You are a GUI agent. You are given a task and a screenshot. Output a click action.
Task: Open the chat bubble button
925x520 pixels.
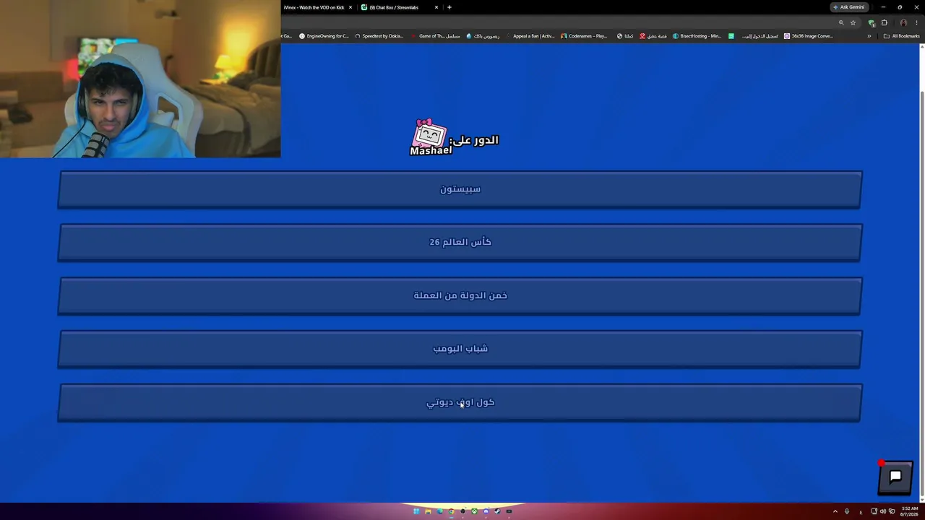point(895,477)
